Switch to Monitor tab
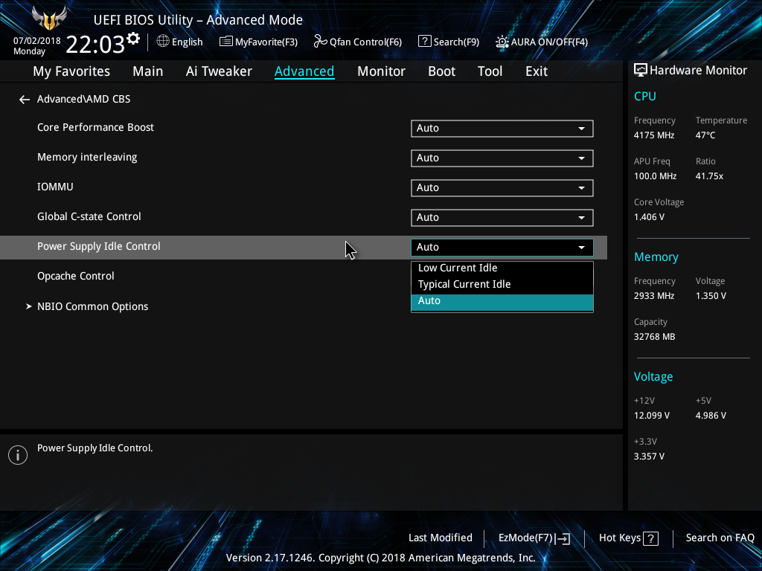The width and height of the screenshot is (762, 571). [x=381, y=71]
